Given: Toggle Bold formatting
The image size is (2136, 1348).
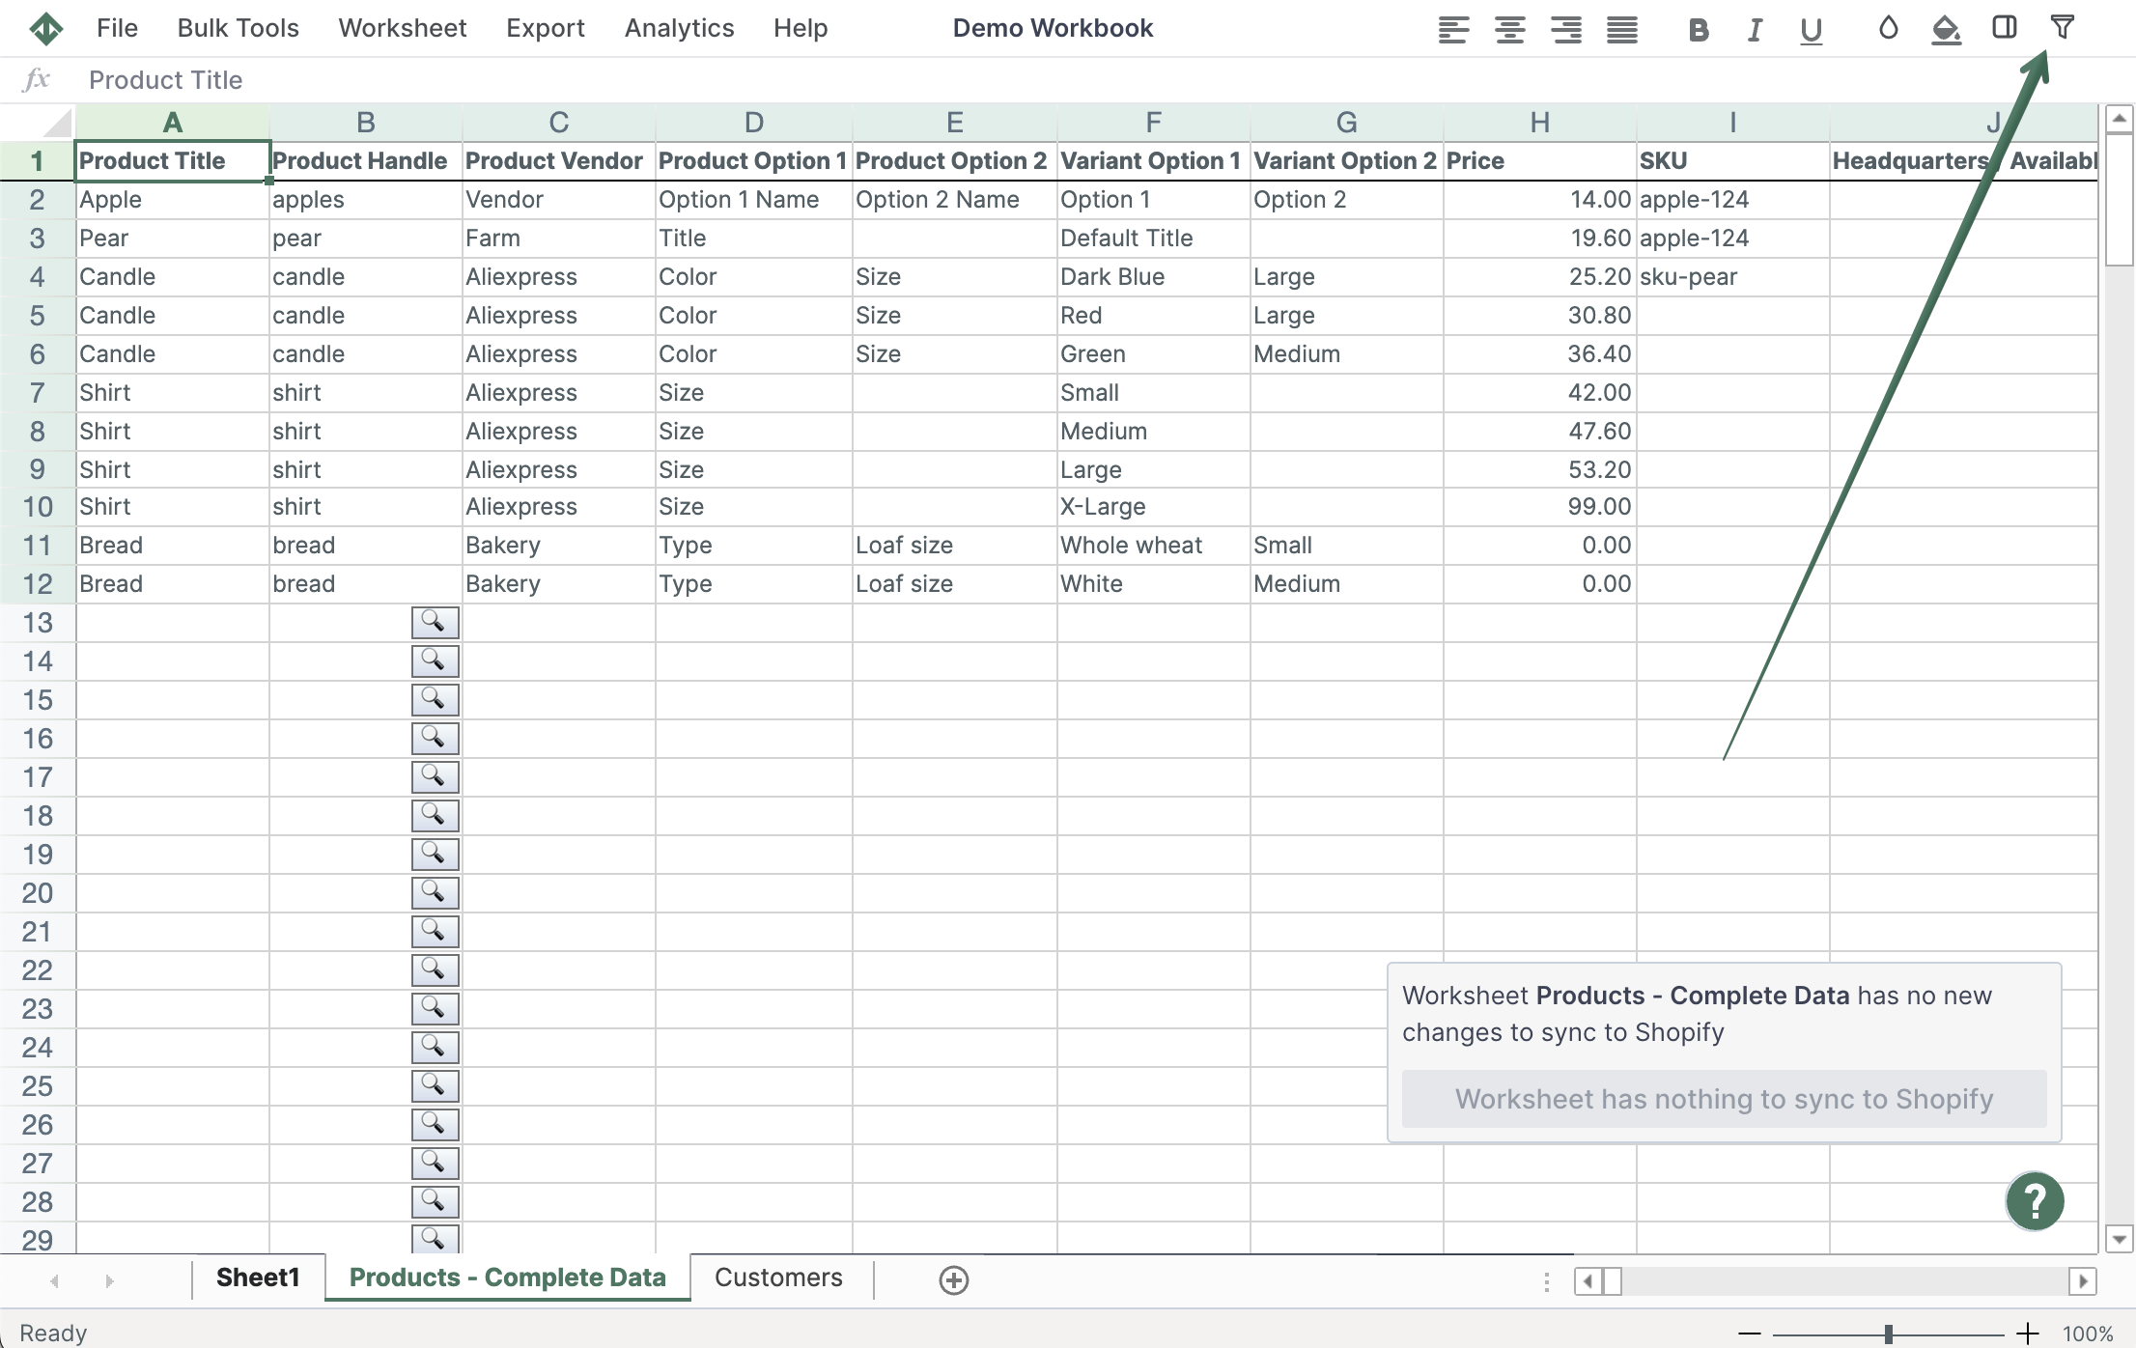Looking at the screenshot, I should (1699, 30).
